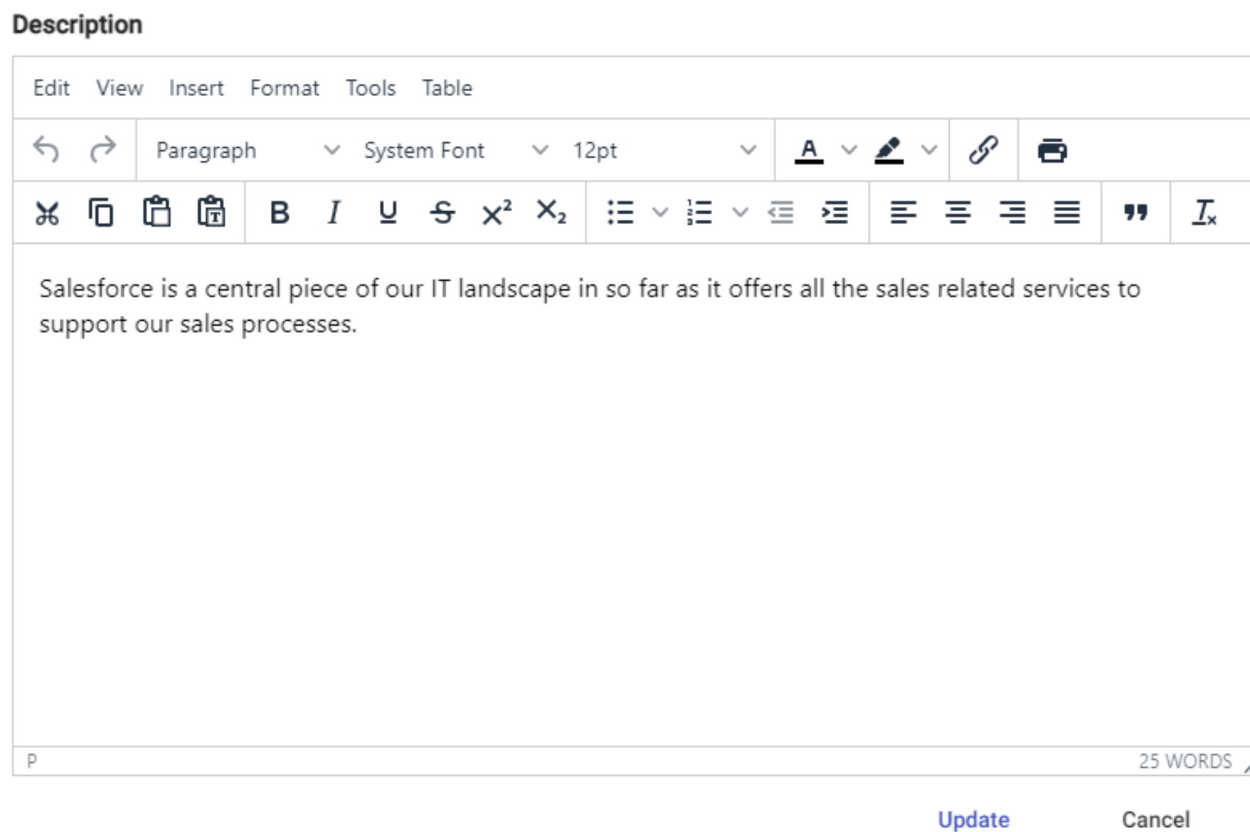Decrease the paragraph indent
This screenshot has width=1250, height=832.
click(780, 213)
